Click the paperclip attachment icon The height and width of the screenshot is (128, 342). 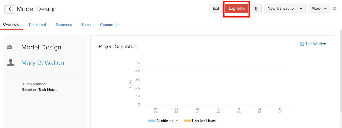click(x=256, y=9)
